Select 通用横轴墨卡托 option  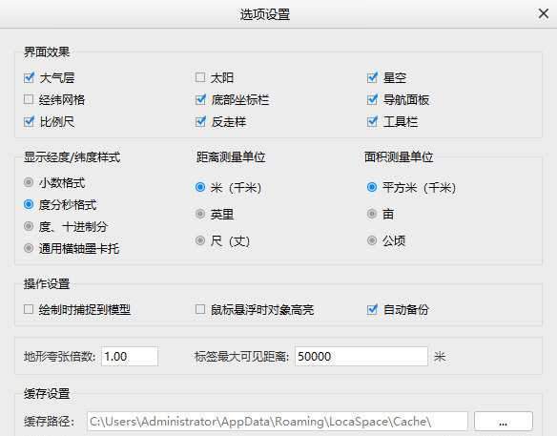coord(29,248)
